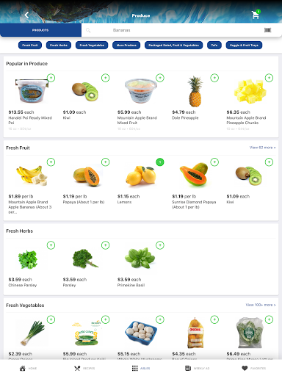Click the Bananas search field
This screenshot has height=376, width=282.
click(x=171, y=30)
